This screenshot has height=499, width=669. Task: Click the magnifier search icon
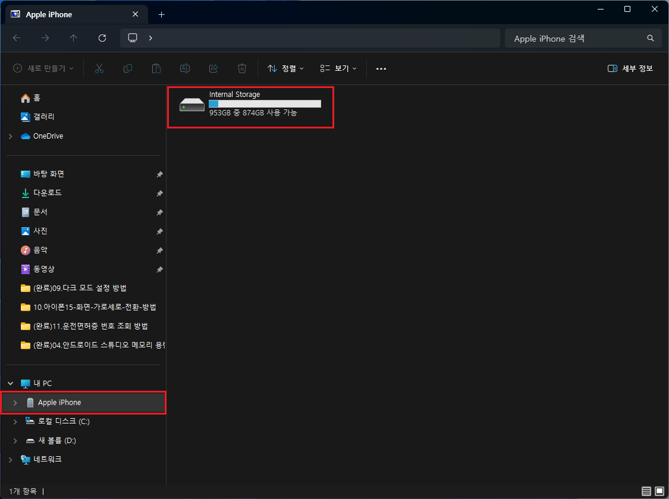coord(650,39)
